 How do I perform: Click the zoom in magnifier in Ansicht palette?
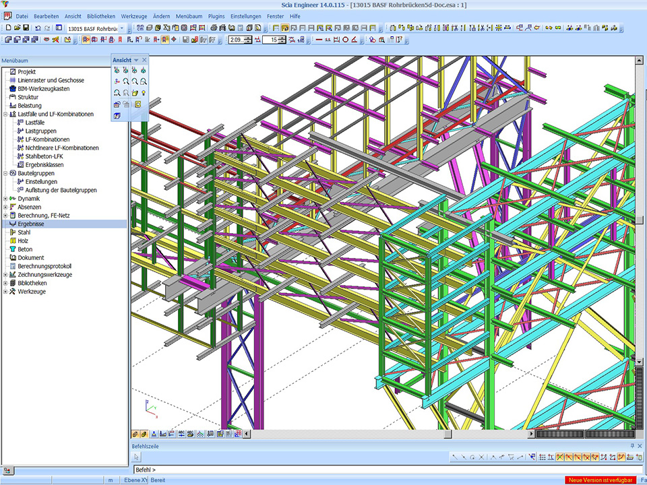point(126,81)
